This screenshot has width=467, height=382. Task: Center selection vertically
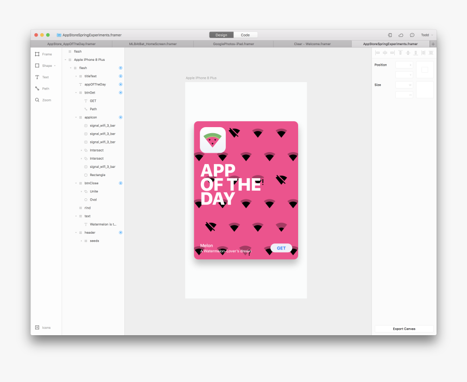408,53
